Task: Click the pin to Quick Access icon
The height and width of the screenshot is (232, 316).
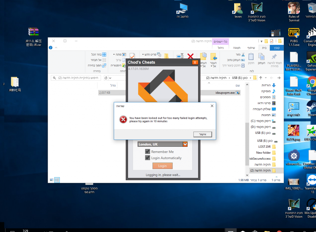Action: (274, 57)
